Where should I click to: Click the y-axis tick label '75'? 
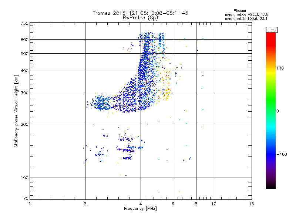(x=26, y=198)
